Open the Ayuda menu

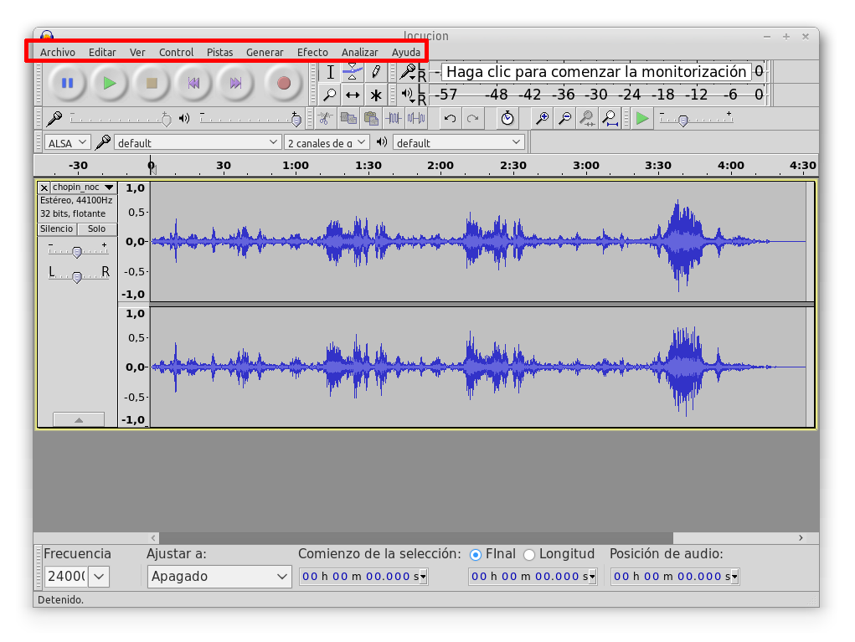tap(406, 53)
